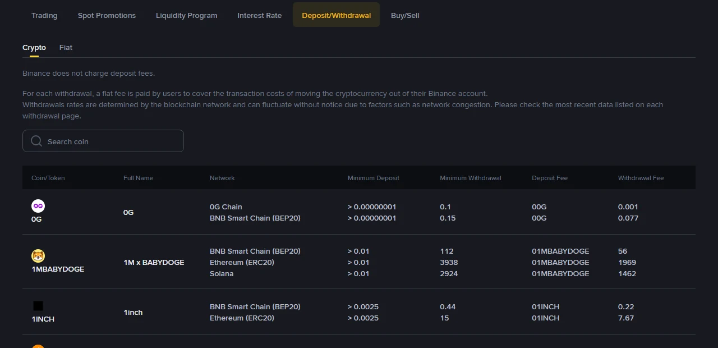Select the Interest Rate tab
The image size is (718, 348).
260,15
